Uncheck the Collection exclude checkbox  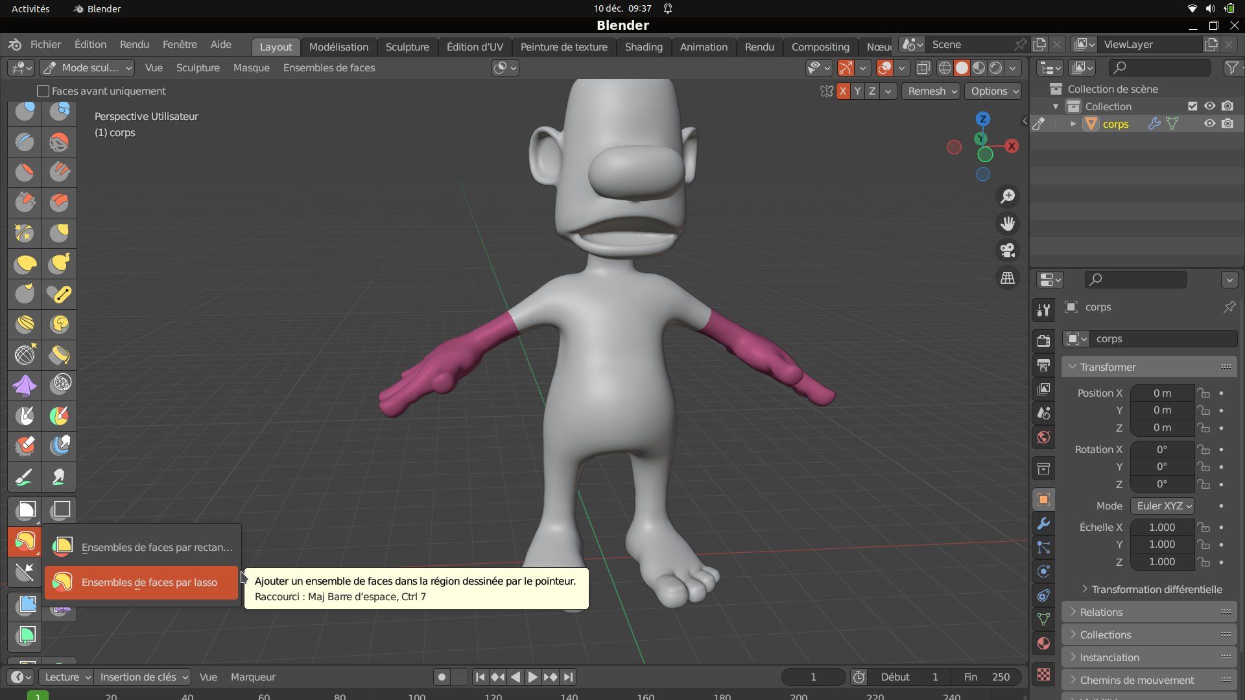1192,106
